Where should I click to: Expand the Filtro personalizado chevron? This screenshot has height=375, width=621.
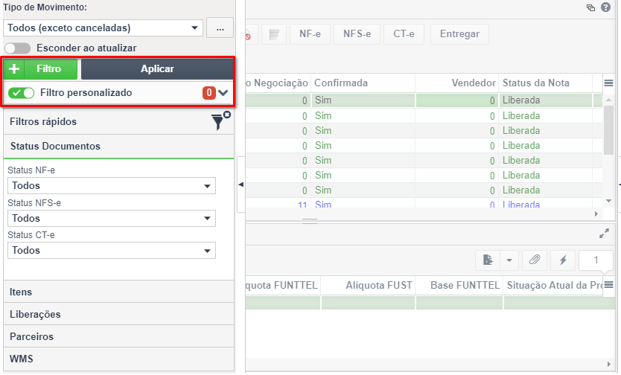tap(223, 93)
